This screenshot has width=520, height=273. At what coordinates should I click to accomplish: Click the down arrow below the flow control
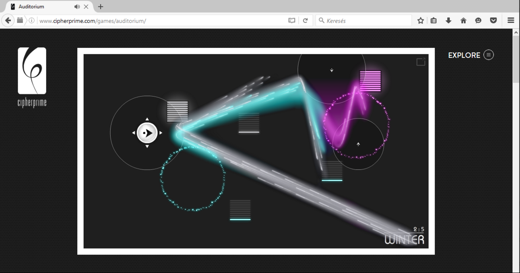click(x=147, y=147)
